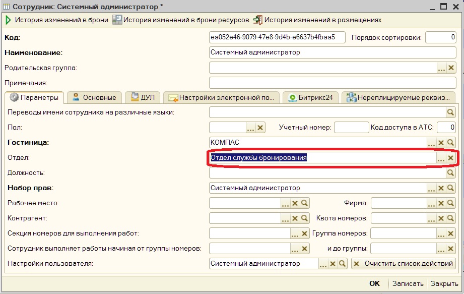Save using the Записать button
The height and width of the screenshot is (294, 464).
(408, 283)
